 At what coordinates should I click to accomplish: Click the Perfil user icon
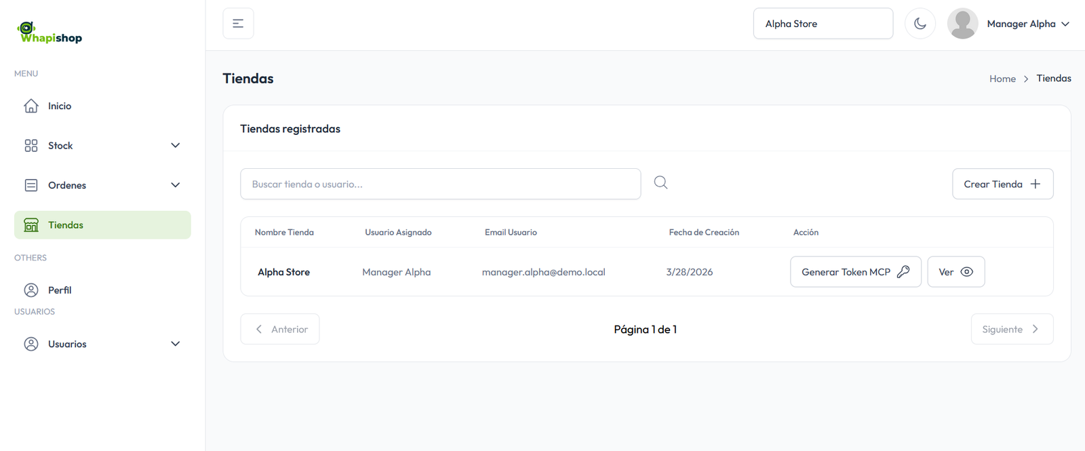pos(31,290)
